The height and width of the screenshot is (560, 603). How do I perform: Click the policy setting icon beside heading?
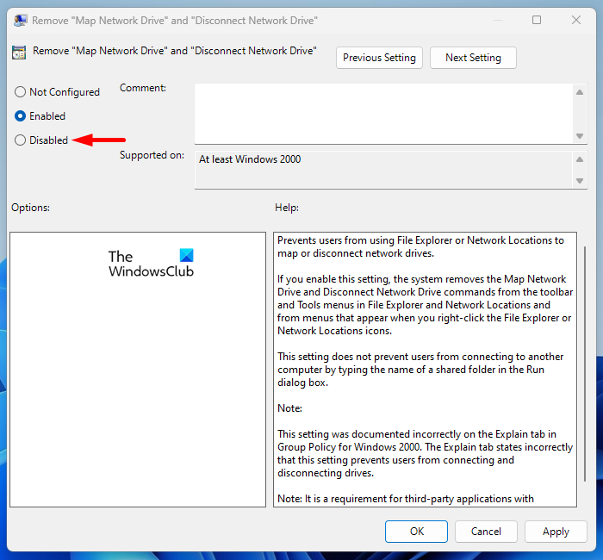click(19, 52)
